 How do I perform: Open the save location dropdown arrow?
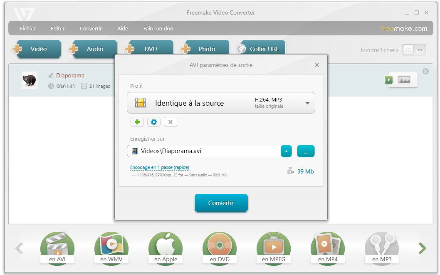pyautogui.click(x=286, y=151)
